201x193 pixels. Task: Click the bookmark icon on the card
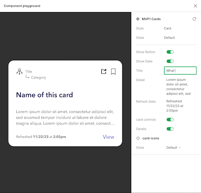pos(113,72)
